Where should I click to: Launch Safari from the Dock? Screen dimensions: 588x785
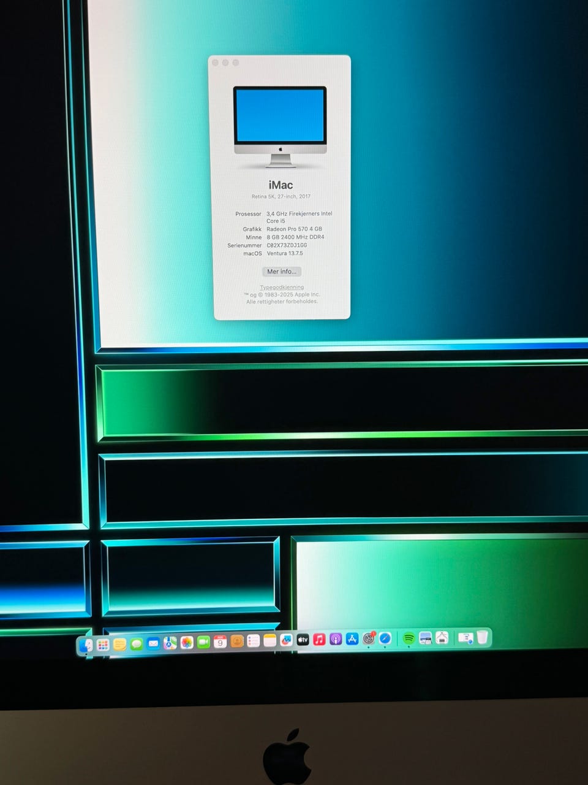(x=385, y=638)
